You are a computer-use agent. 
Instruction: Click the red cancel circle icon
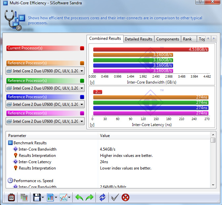126,197
